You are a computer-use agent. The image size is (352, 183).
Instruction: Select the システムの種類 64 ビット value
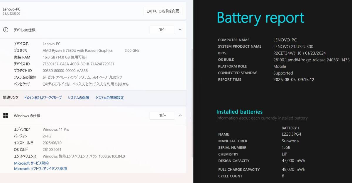pyautogui.click(x=82, y=77)
